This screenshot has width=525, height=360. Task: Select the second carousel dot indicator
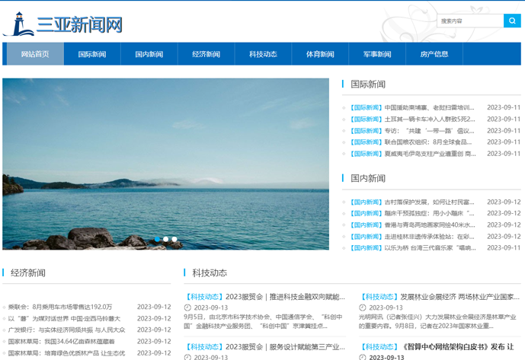point(166,239)
